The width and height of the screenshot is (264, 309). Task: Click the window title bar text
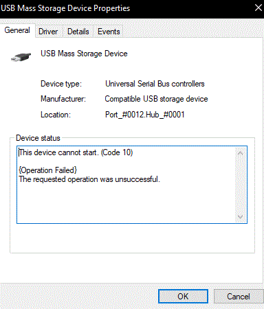(x=65, y=8)
